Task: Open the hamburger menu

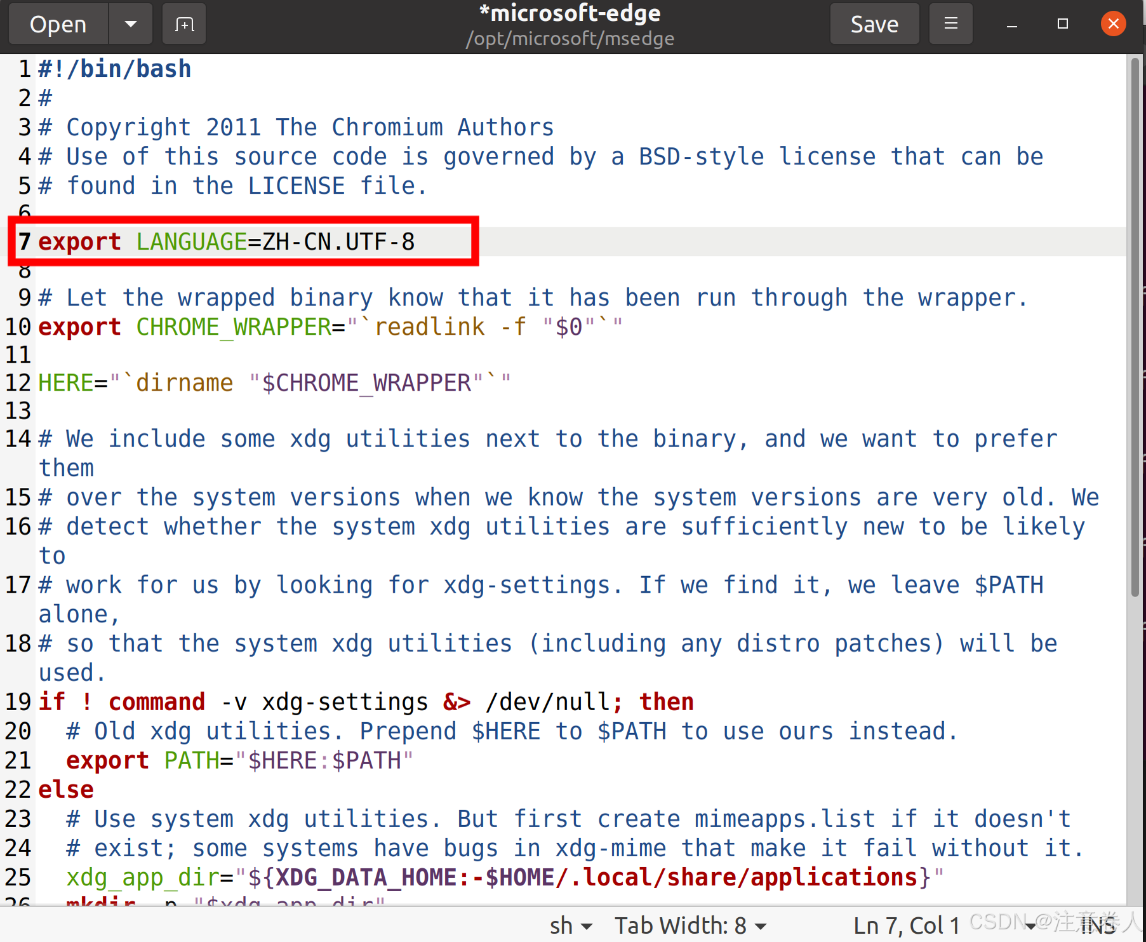Action: point(950,24)
